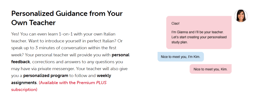Screen dimensions: 258x104
Task: Click Gianna's teacher avatar photo
Action: click(241, 16)
